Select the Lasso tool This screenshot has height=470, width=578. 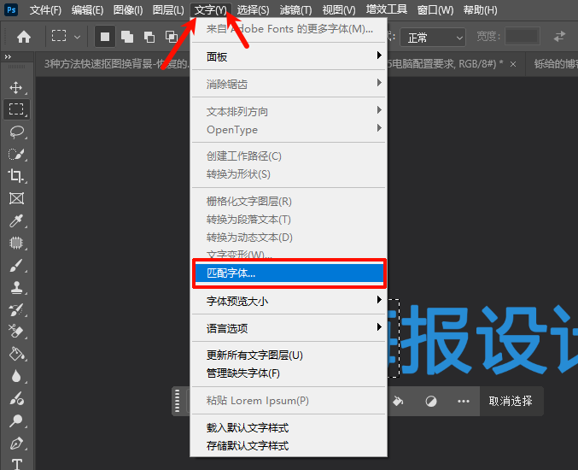click(16, 132)
